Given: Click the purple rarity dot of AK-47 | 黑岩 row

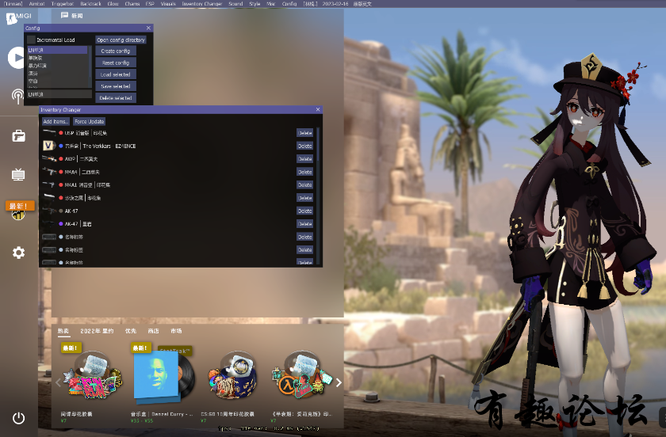Looking at the screenshot, I should tap(61, 223).
